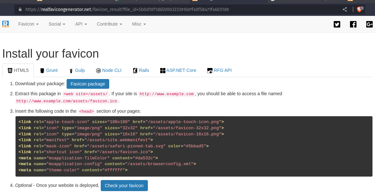Click the Brave shields icon
Image resolution: width=375 pixels, height=194 pixels.
click(359, 9)
